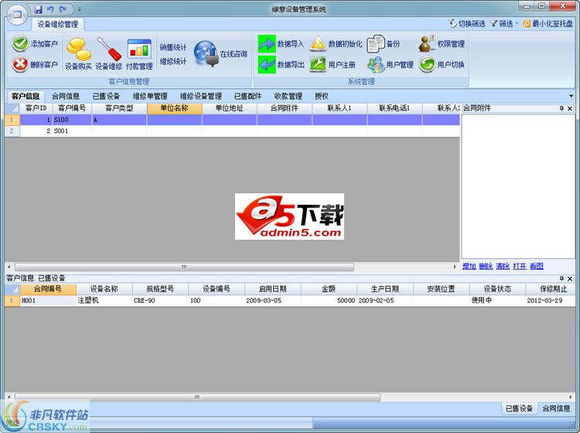Select customer cell S100
This screenshot has height=433, width=580.
(72, 120)
